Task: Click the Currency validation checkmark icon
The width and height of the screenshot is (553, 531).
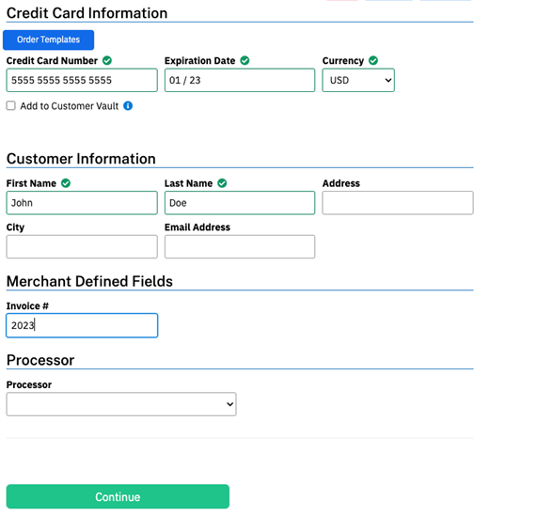Action: (x=373, y=60)
